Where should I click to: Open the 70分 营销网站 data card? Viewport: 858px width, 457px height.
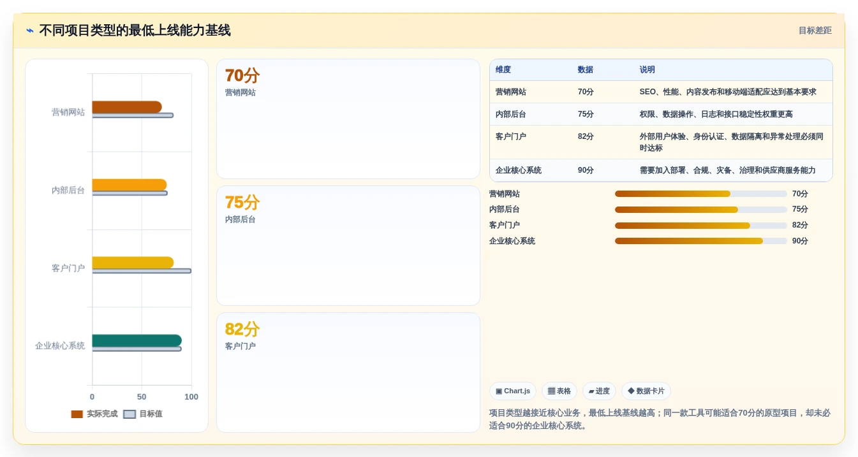tap(348, 119)
